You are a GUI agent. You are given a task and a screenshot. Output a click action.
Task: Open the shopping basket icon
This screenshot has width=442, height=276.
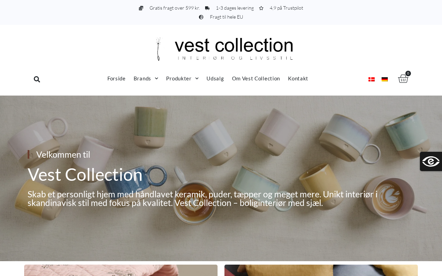pos(403,79)
